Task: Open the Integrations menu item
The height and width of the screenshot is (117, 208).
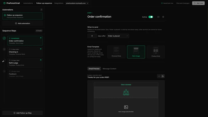Action: pyautogui.click(x=59, y=3)
